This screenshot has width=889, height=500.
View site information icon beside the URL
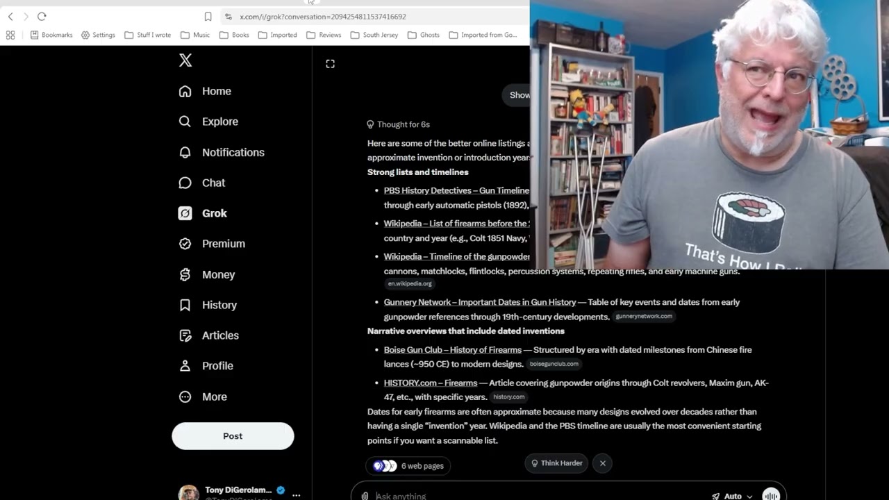click(228, 17)
